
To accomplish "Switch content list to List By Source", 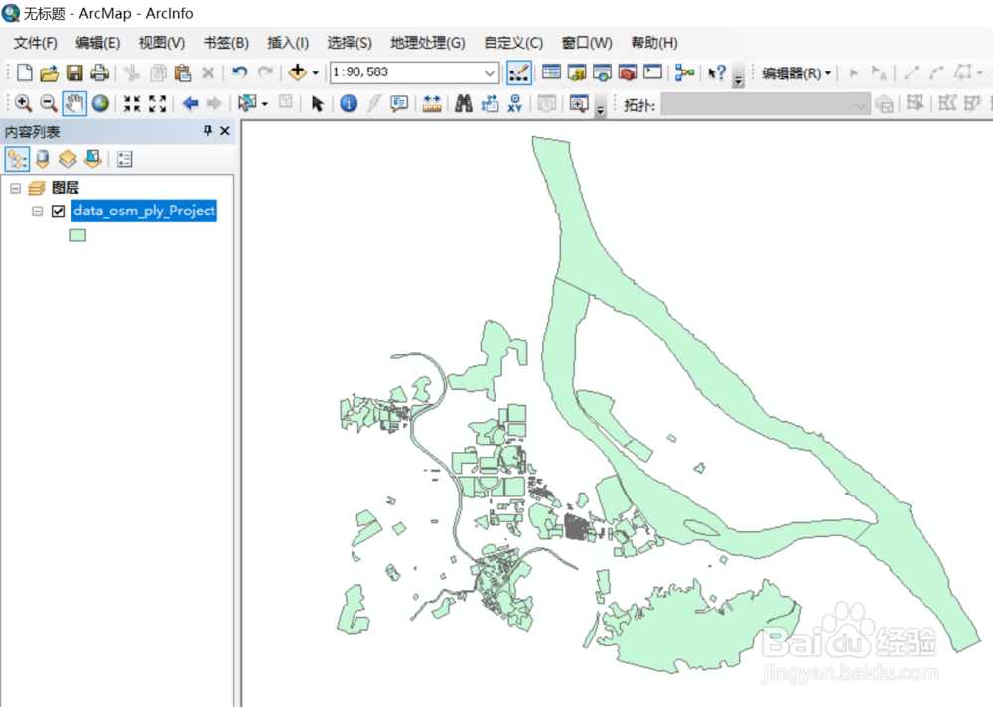I will [x=42, y=159].
